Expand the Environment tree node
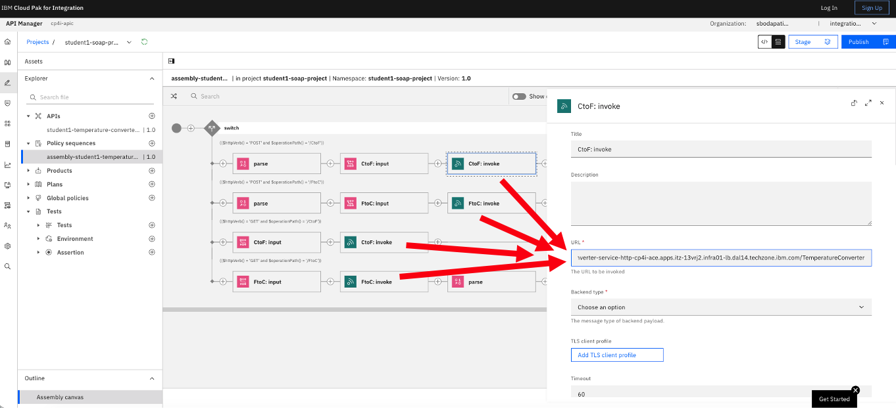This screenshot has width=896, height=413. (39, 239)
